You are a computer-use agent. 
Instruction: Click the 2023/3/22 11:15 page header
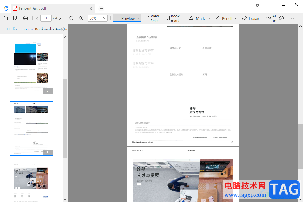click(137, 150)
